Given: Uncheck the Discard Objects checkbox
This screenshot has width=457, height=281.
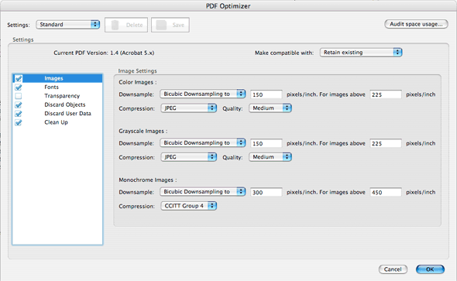Looking at the screenshot, I should tap(19, 105).
